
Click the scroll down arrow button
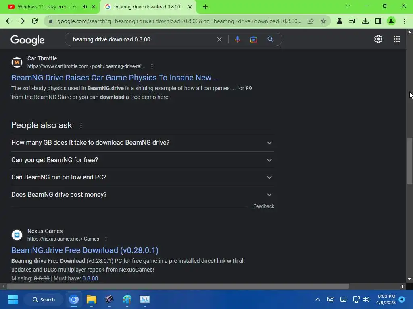pyautogui.click(x=409, y=279)
